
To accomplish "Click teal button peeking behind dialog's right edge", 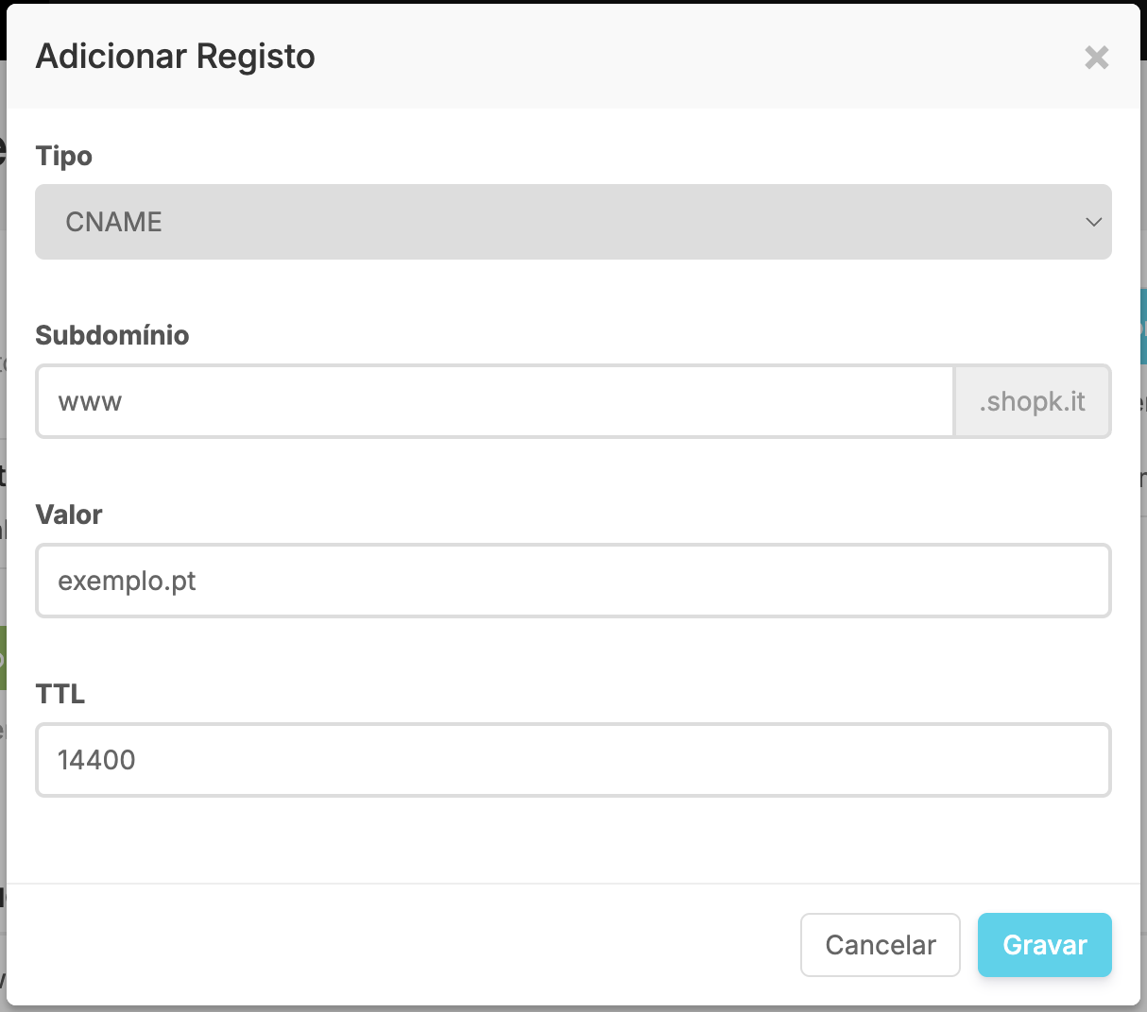I will pyautogui.click(x=1143, y=326).
